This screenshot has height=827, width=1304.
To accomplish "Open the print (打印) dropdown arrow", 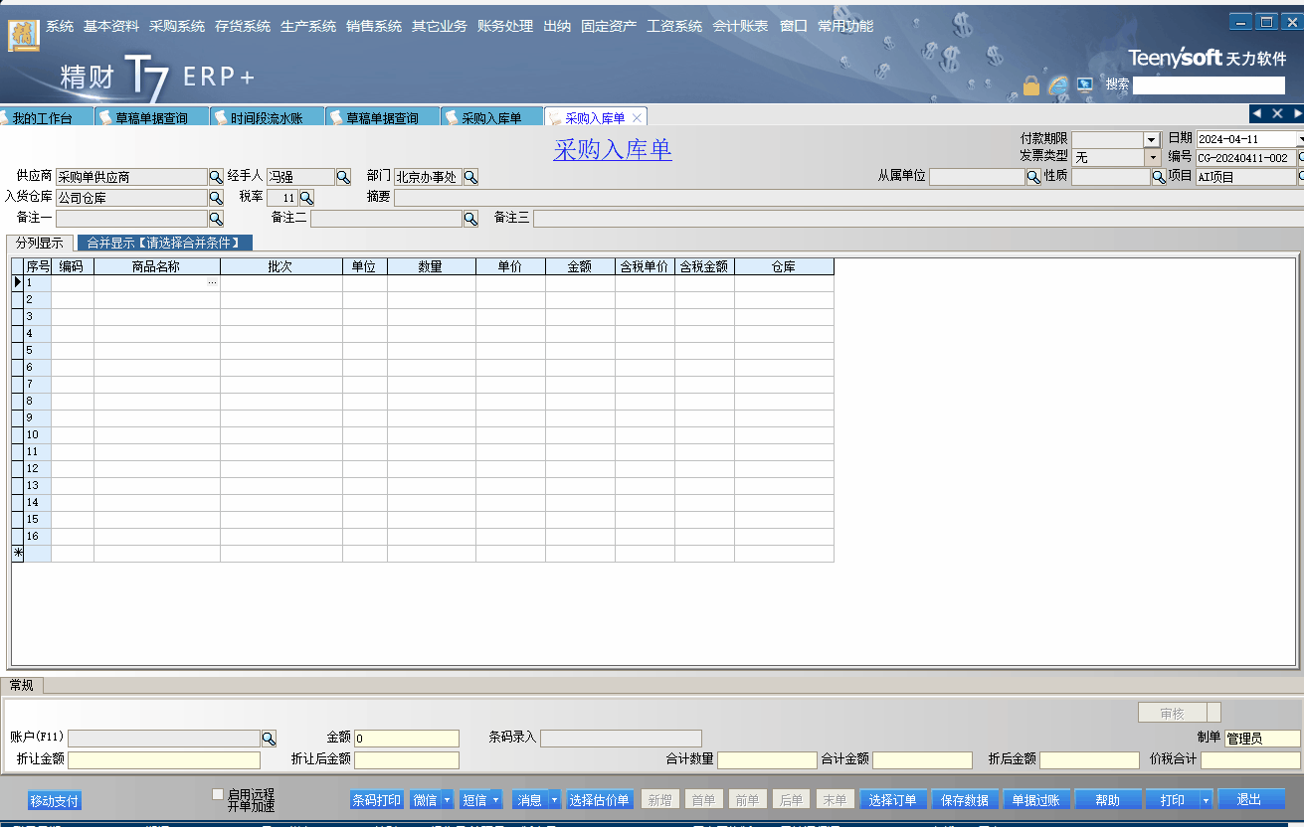I will pos(1206,800).
